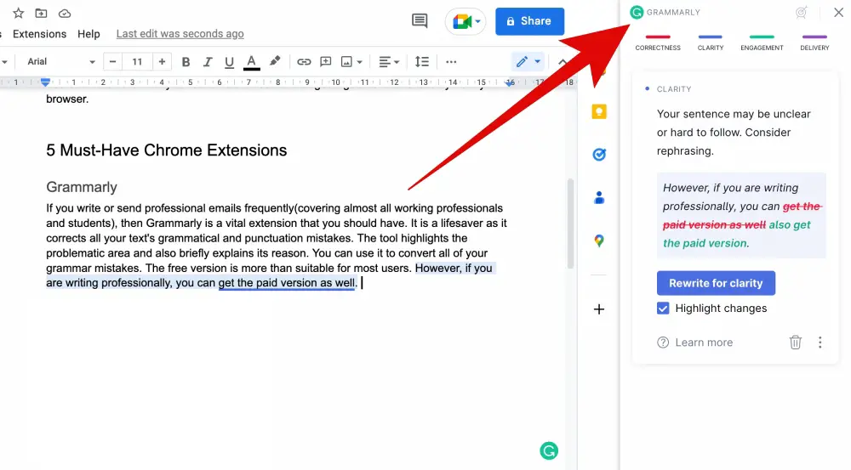This screenshot has height=470, width=851.
Task: Switch to the Engagement tab
Action: pyautogui.click(x=762, y=43)
